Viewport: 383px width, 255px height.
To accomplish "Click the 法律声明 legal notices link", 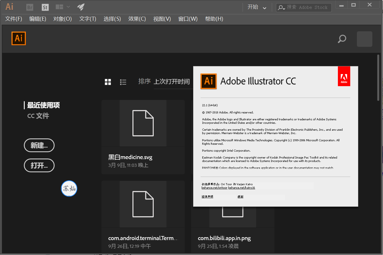I will tap(207, 197).
